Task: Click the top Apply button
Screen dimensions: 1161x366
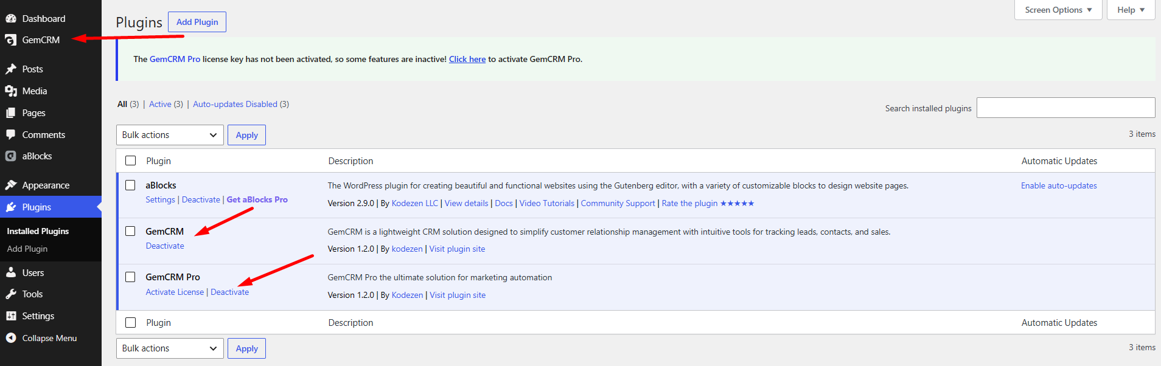Action: click(246, 135)
